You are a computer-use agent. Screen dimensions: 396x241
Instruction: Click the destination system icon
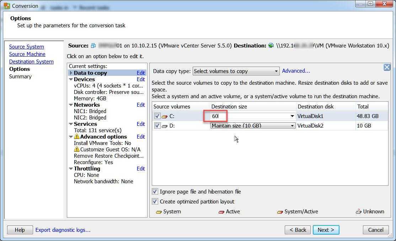pyautogui.click(x=271, y=46)
